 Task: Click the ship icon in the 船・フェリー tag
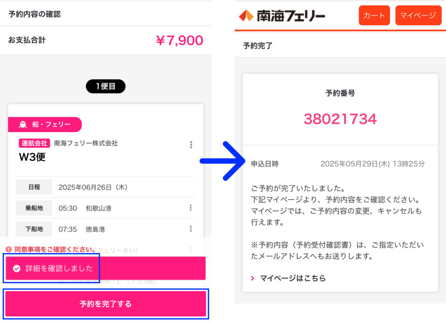(23, 125)
